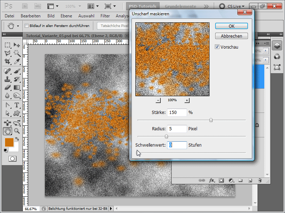
Task: Select the Blur tool
Action: [x=7, y=95]
